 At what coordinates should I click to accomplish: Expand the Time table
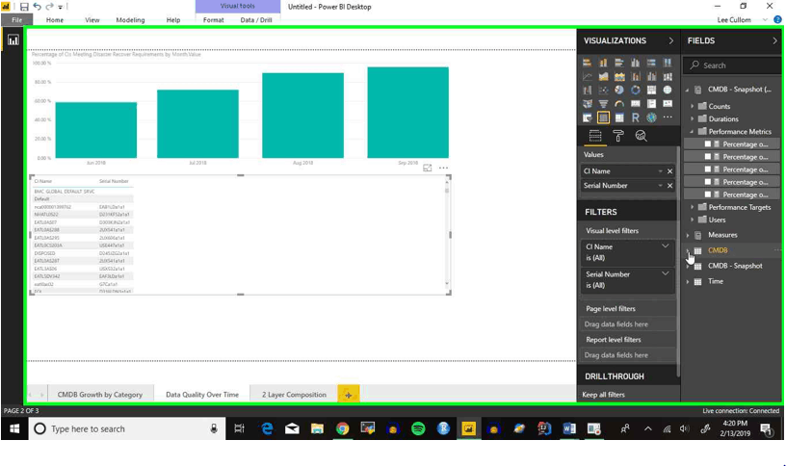pos(688,281)
